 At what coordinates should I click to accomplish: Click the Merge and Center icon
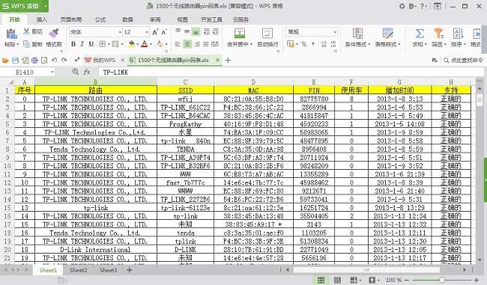point(240,34)
